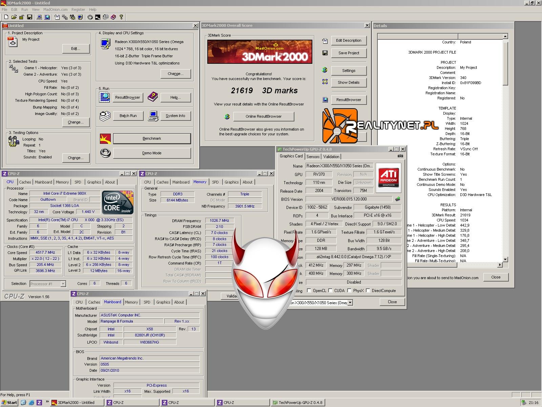Viewport: 542px width, 407px height.
Task: Click the Demo Mode ring toolbar icon
Action: click(x=90, y=17)
